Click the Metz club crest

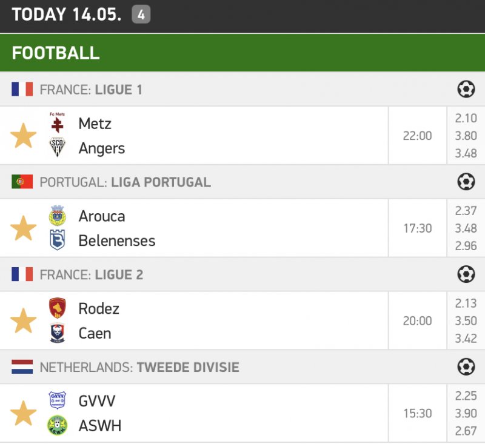pyautogui.click(x=58, y=123)
